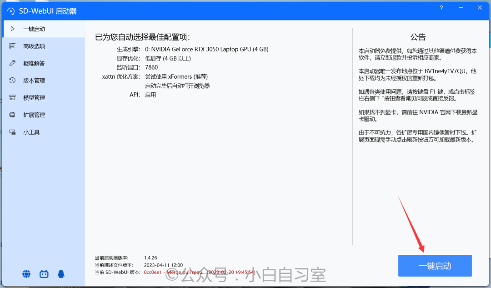Image resolution: width=491 pixels, height=288 pixels.
Task: Click the archive box icon beside 模型管理
Action: click(12, 97)
